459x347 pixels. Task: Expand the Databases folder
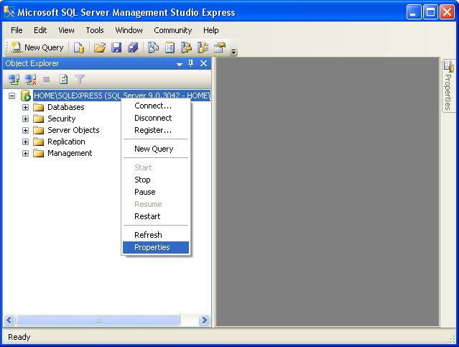[25, 107]
